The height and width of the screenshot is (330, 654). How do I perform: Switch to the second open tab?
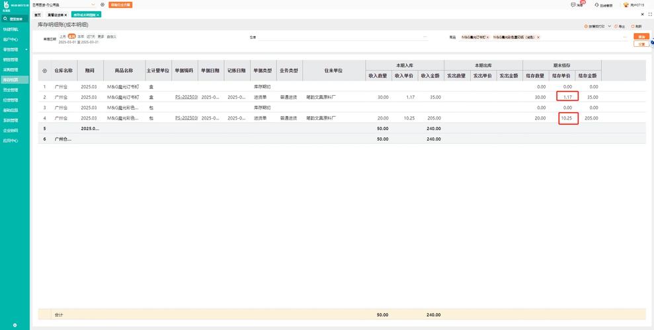pyautogui.click(x=56, y=15)
